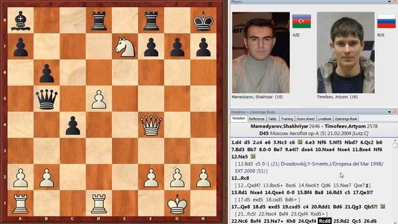Select the black pawn on c4
Screen dimensions: 398x224
click(73, 126)
